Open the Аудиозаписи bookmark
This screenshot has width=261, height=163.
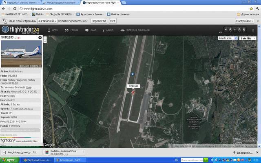coord(91,14)
